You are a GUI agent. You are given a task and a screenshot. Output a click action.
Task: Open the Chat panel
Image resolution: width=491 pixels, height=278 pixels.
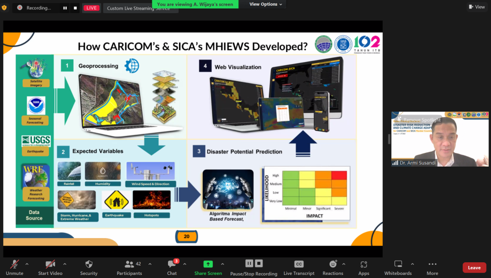click(x=172, y=267)
